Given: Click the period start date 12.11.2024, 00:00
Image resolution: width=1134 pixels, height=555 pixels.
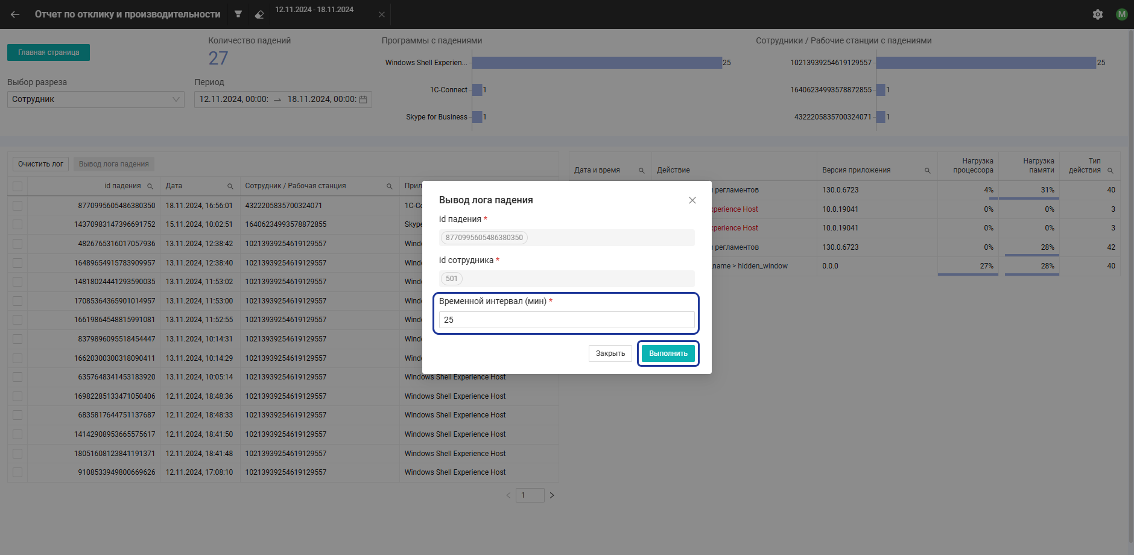Looking at the screenshot, I should [234, 100].
